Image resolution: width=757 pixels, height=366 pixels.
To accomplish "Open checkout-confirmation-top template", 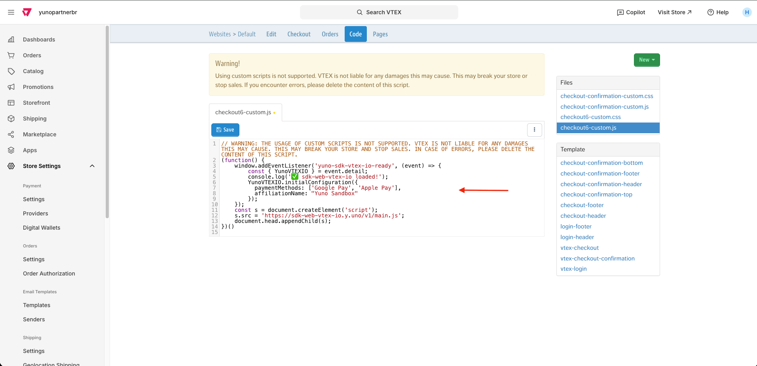I will [596, 194].
